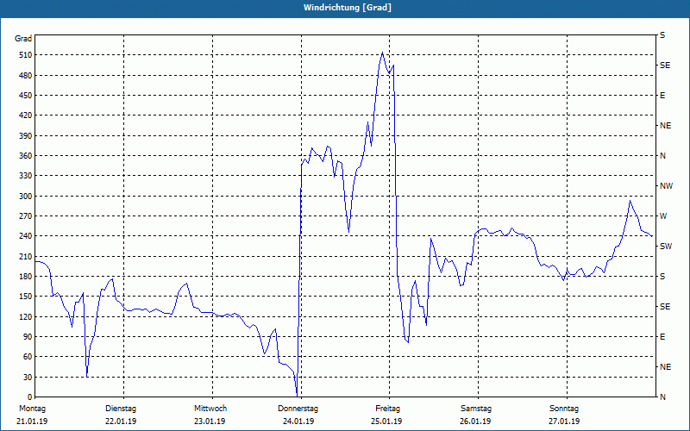The height and width of the screenshot is (431, 690).
Task: Select the Grad axis unit label
Action: tap(23, 39)
